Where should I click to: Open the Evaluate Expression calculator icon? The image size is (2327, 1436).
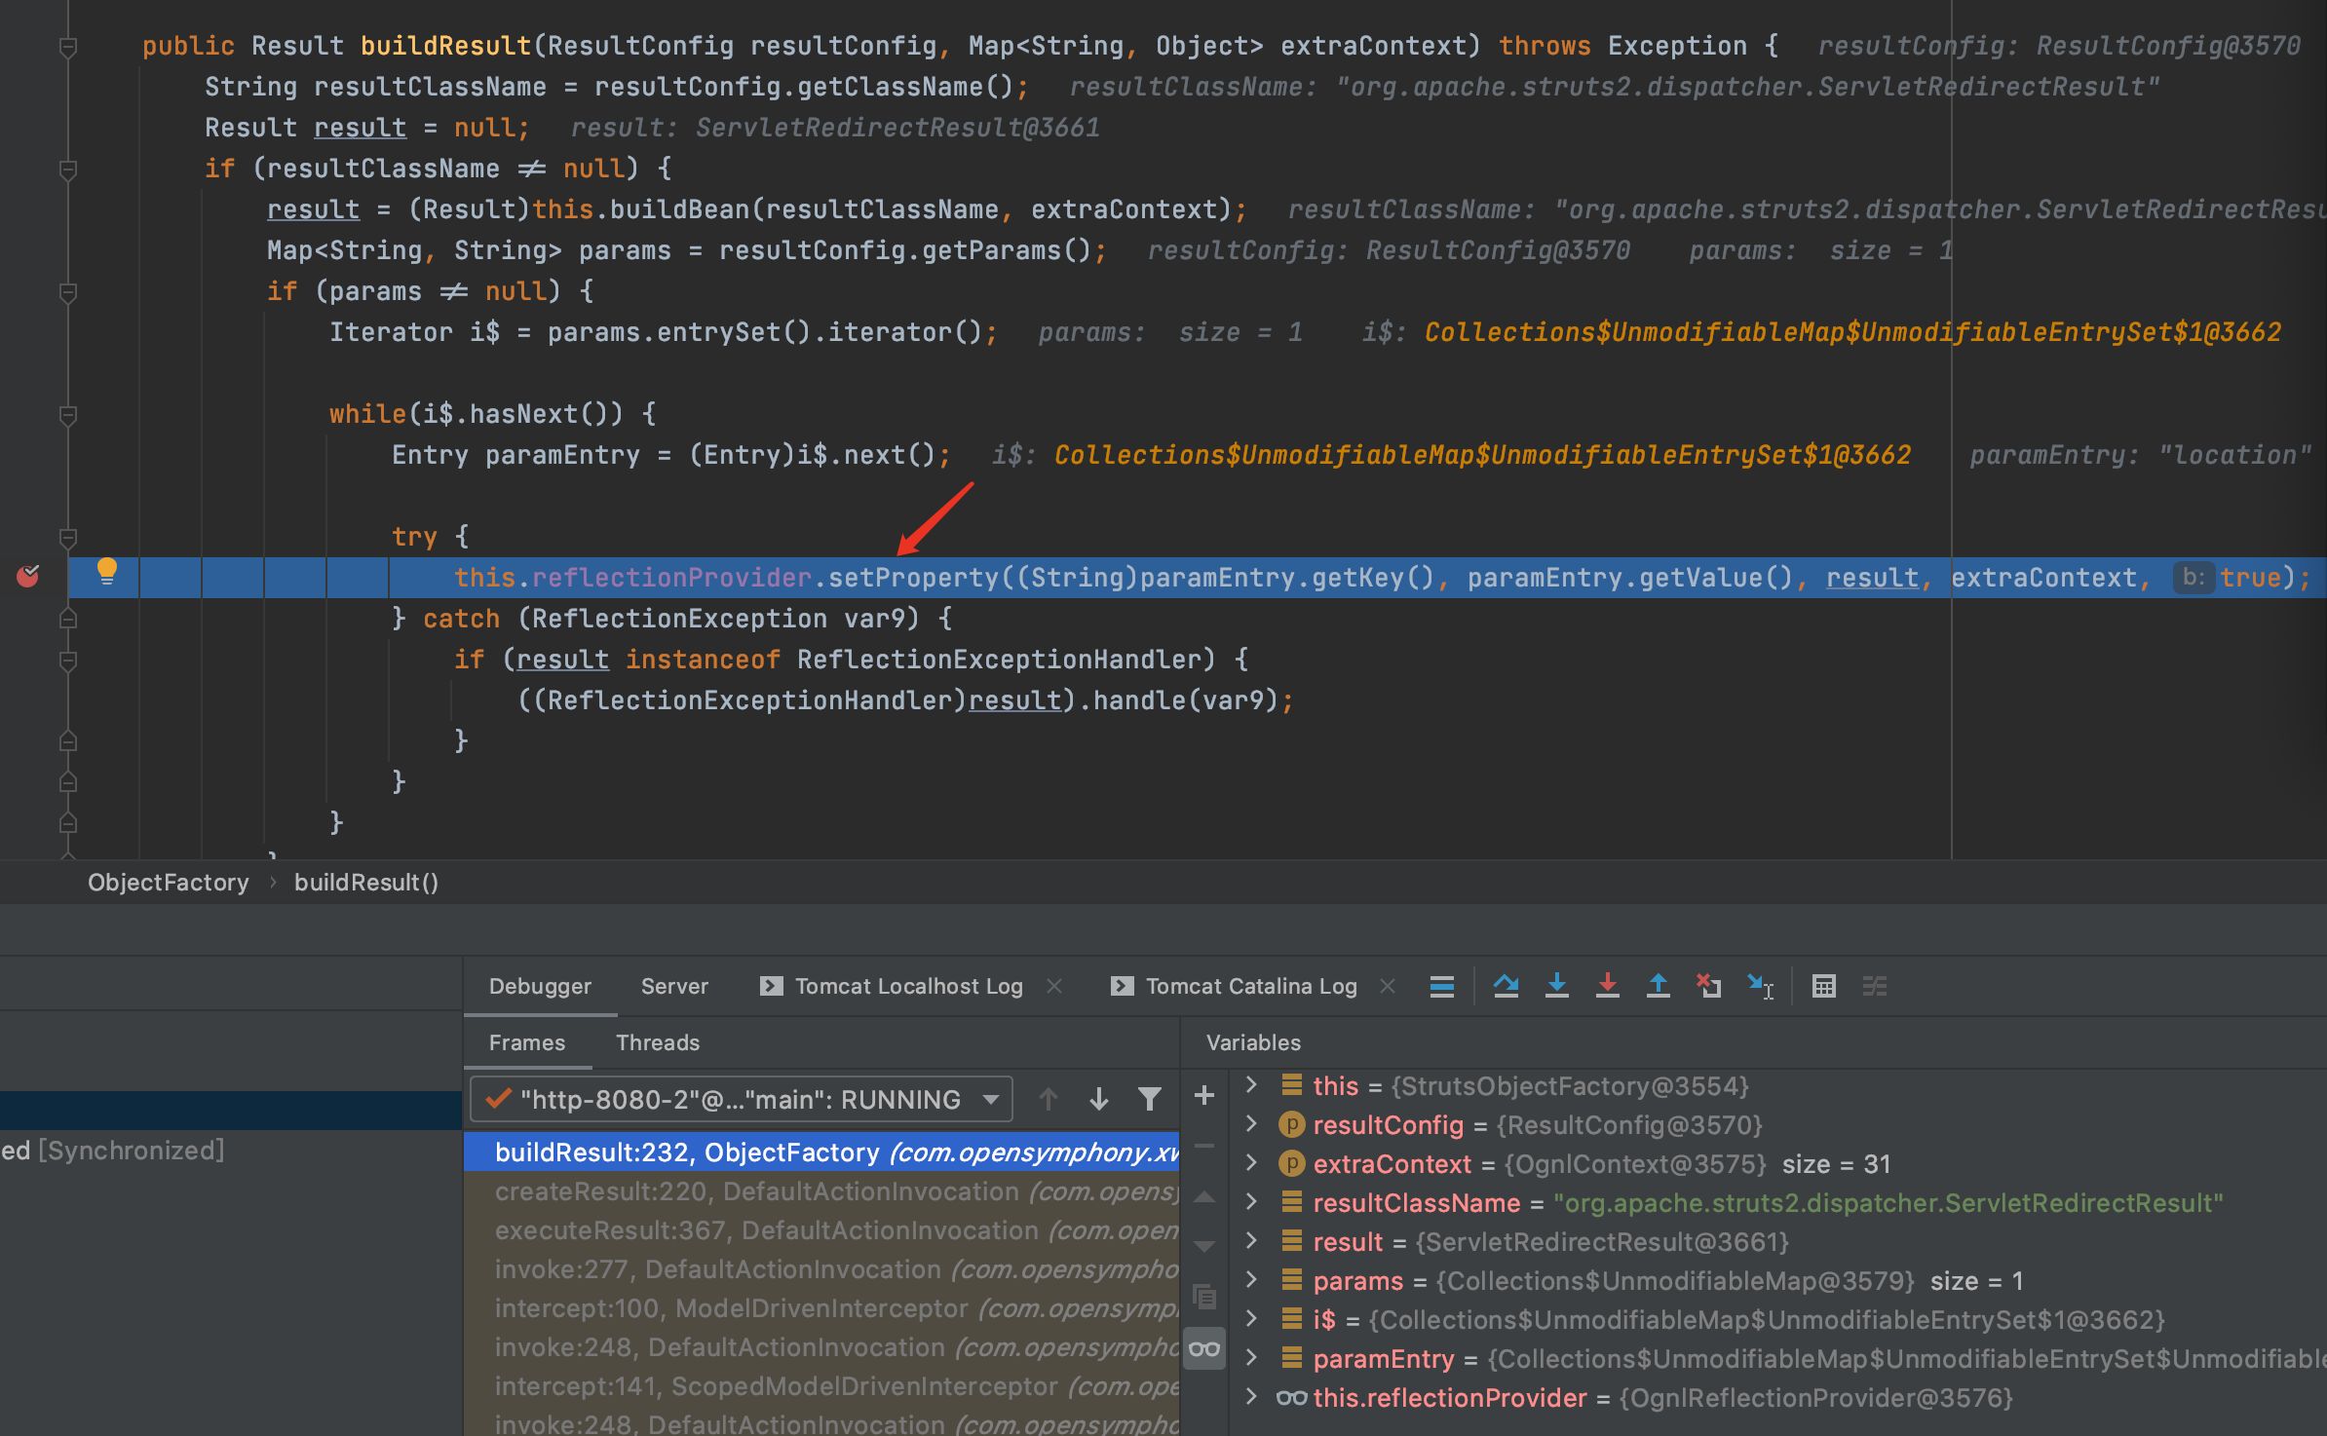tap(1824, 986)
